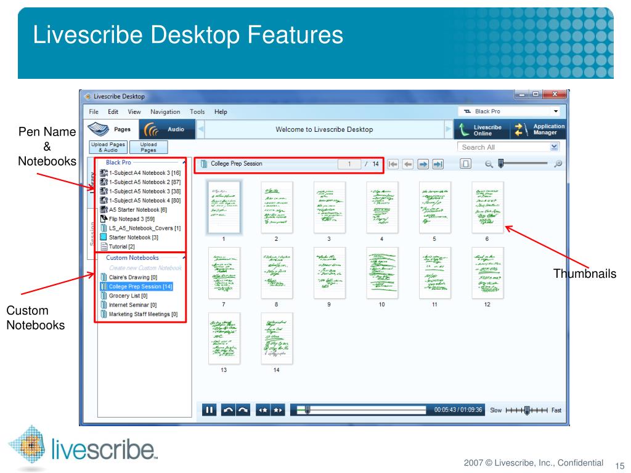The width and height of the screenshot is (631, 473).
Task: Click the Upload Pages & Audio button
Action: [108, 147]
